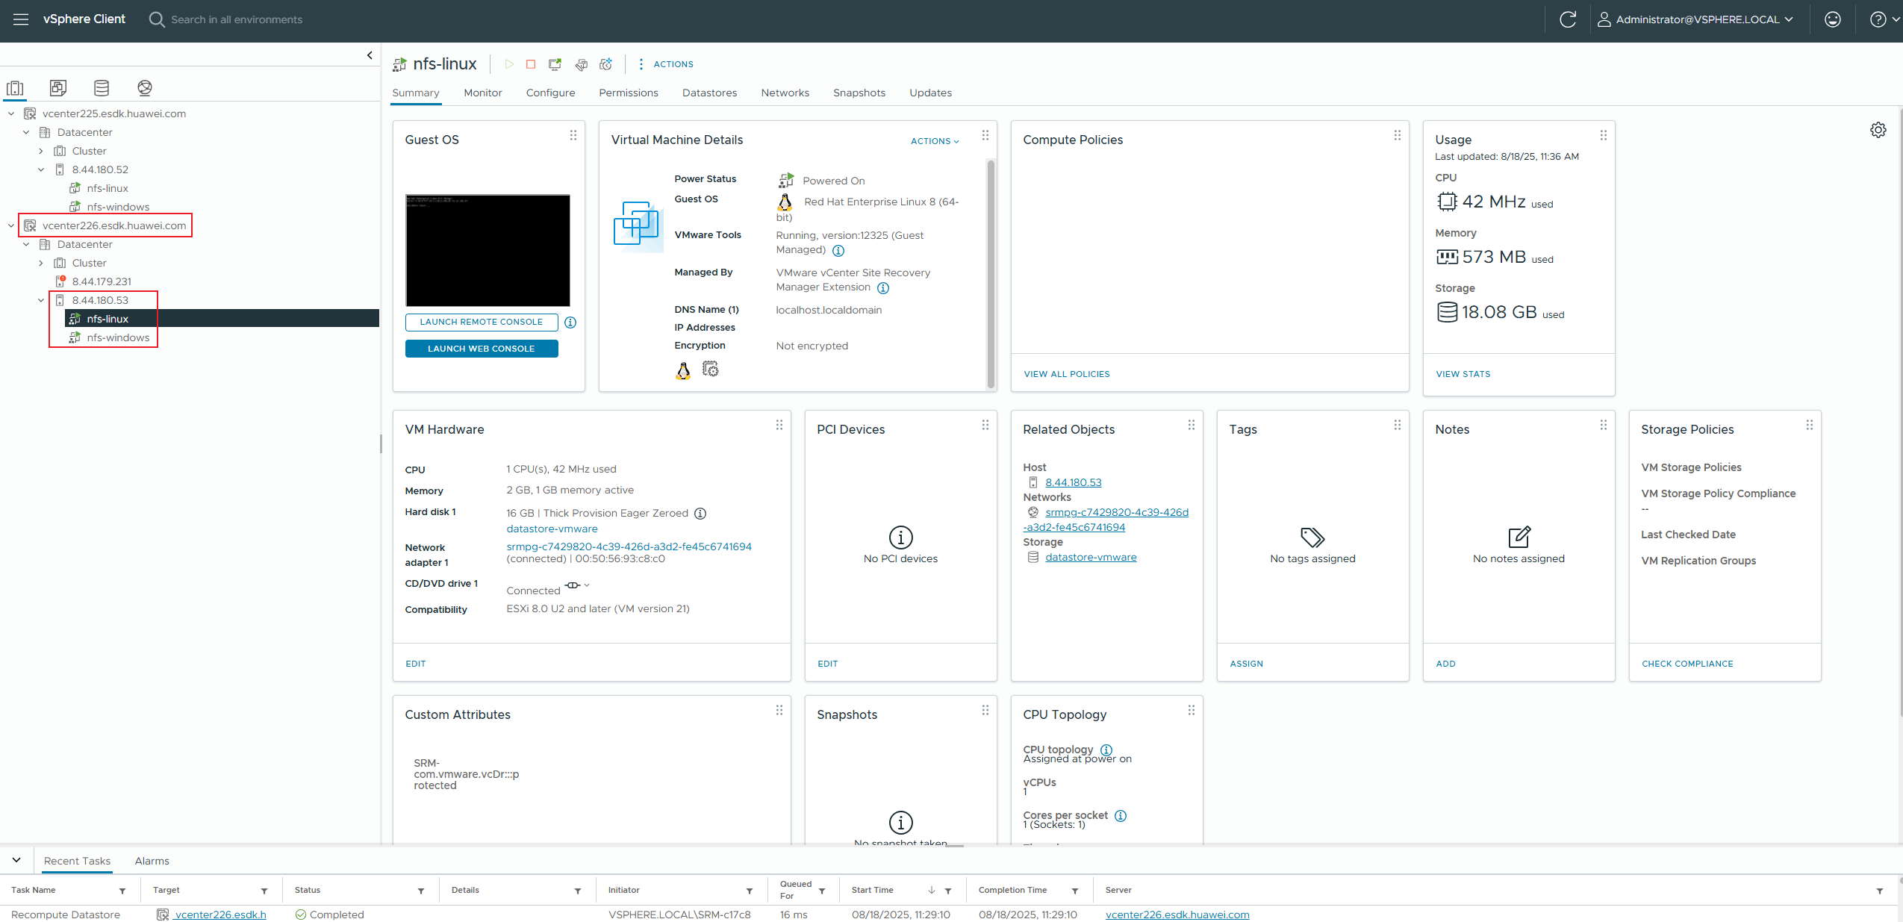Viewport: 1903px width, 922px height.
Task: Switch to Alarms tab in bottom panel
Action: point(152,861)
